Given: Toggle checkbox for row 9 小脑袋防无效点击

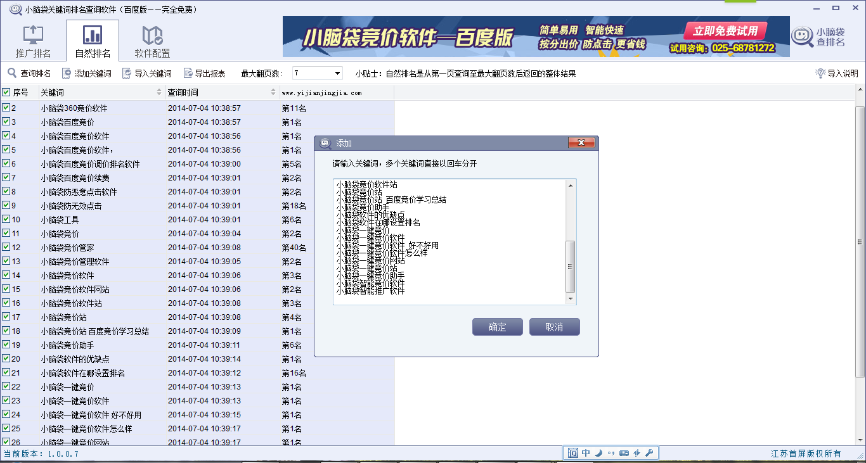Looking at the screenshot, I should pyautogui.click(x=6, y=205).
